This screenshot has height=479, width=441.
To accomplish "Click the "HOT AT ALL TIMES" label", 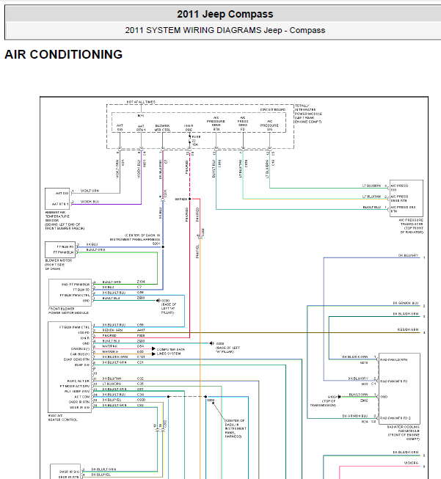I will [x=141, y=102].
